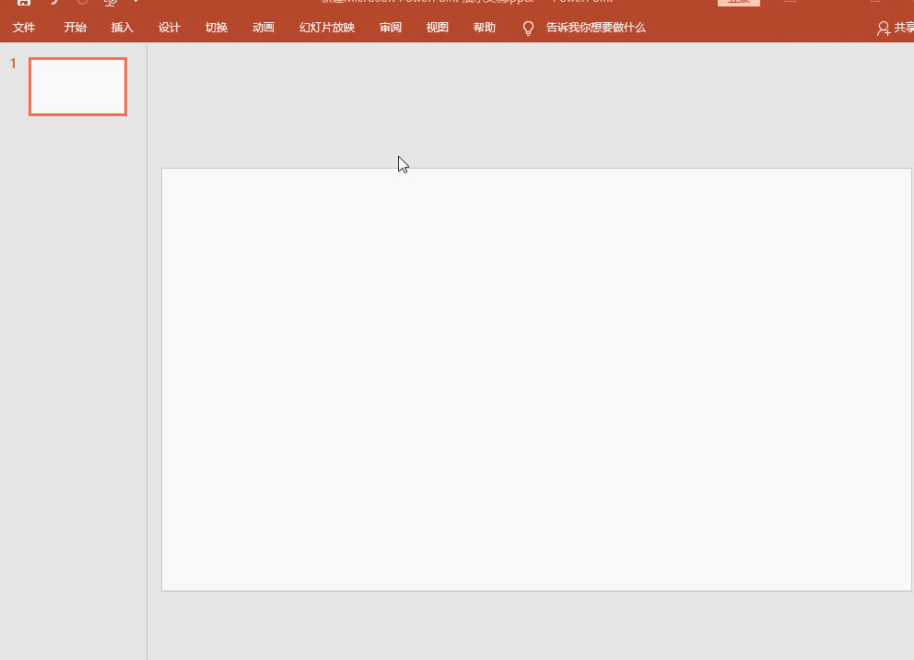The height and width of the screenshot is (660, 914).
Task: Click the 登录 sign-in button in title bar
Action: 739,2
